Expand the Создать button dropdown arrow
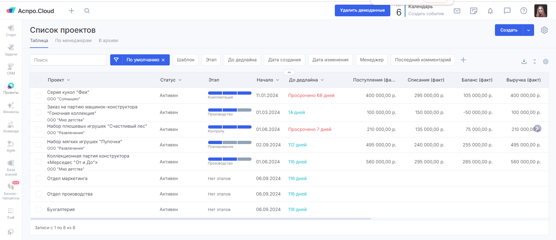556x240 pixels. tap(528, 30)
